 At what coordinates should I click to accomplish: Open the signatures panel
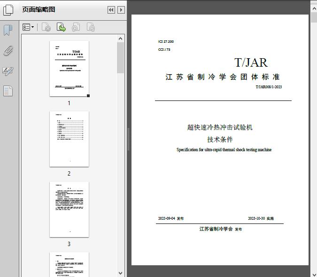[x=8, y=71]
